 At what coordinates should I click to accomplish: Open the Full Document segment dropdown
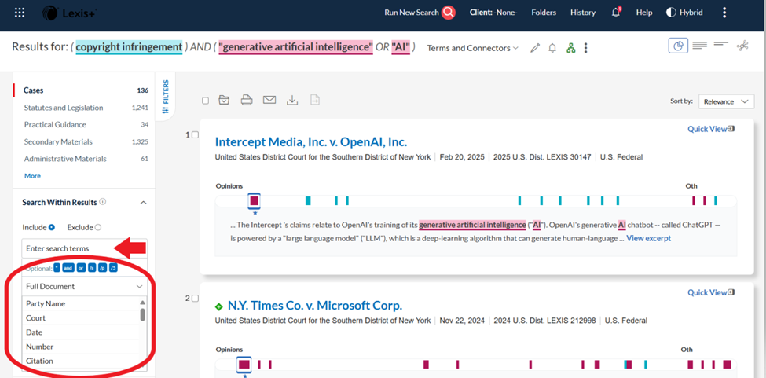click(84, 286)
